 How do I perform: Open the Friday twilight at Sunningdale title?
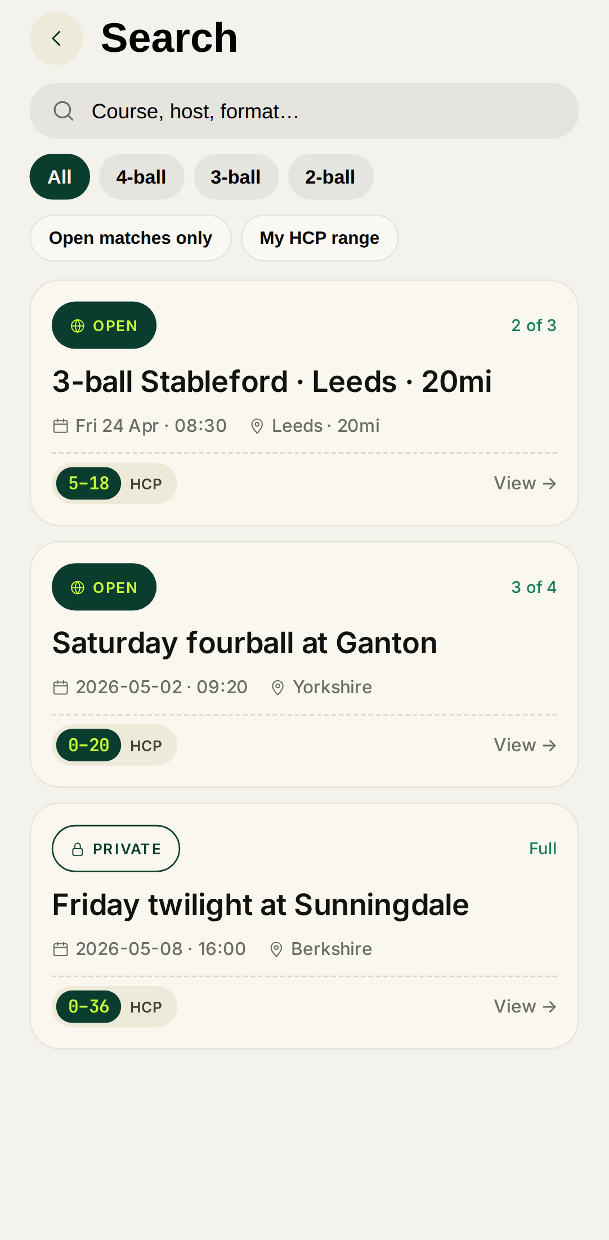[x=261, y=905]
